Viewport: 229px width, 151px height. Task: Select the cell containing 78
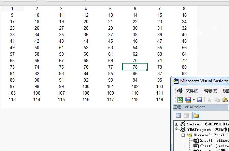(x=135, y=67)
